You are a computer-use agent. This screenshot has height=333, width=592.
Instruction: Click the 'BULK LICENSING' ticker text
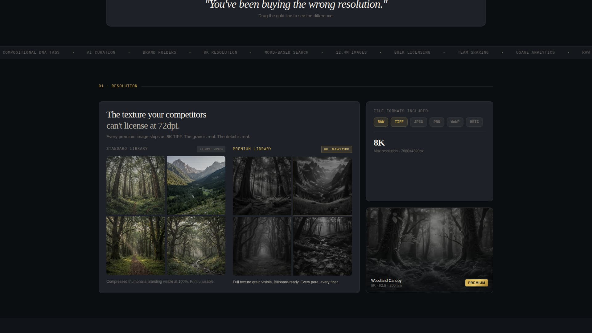[412, 52]
